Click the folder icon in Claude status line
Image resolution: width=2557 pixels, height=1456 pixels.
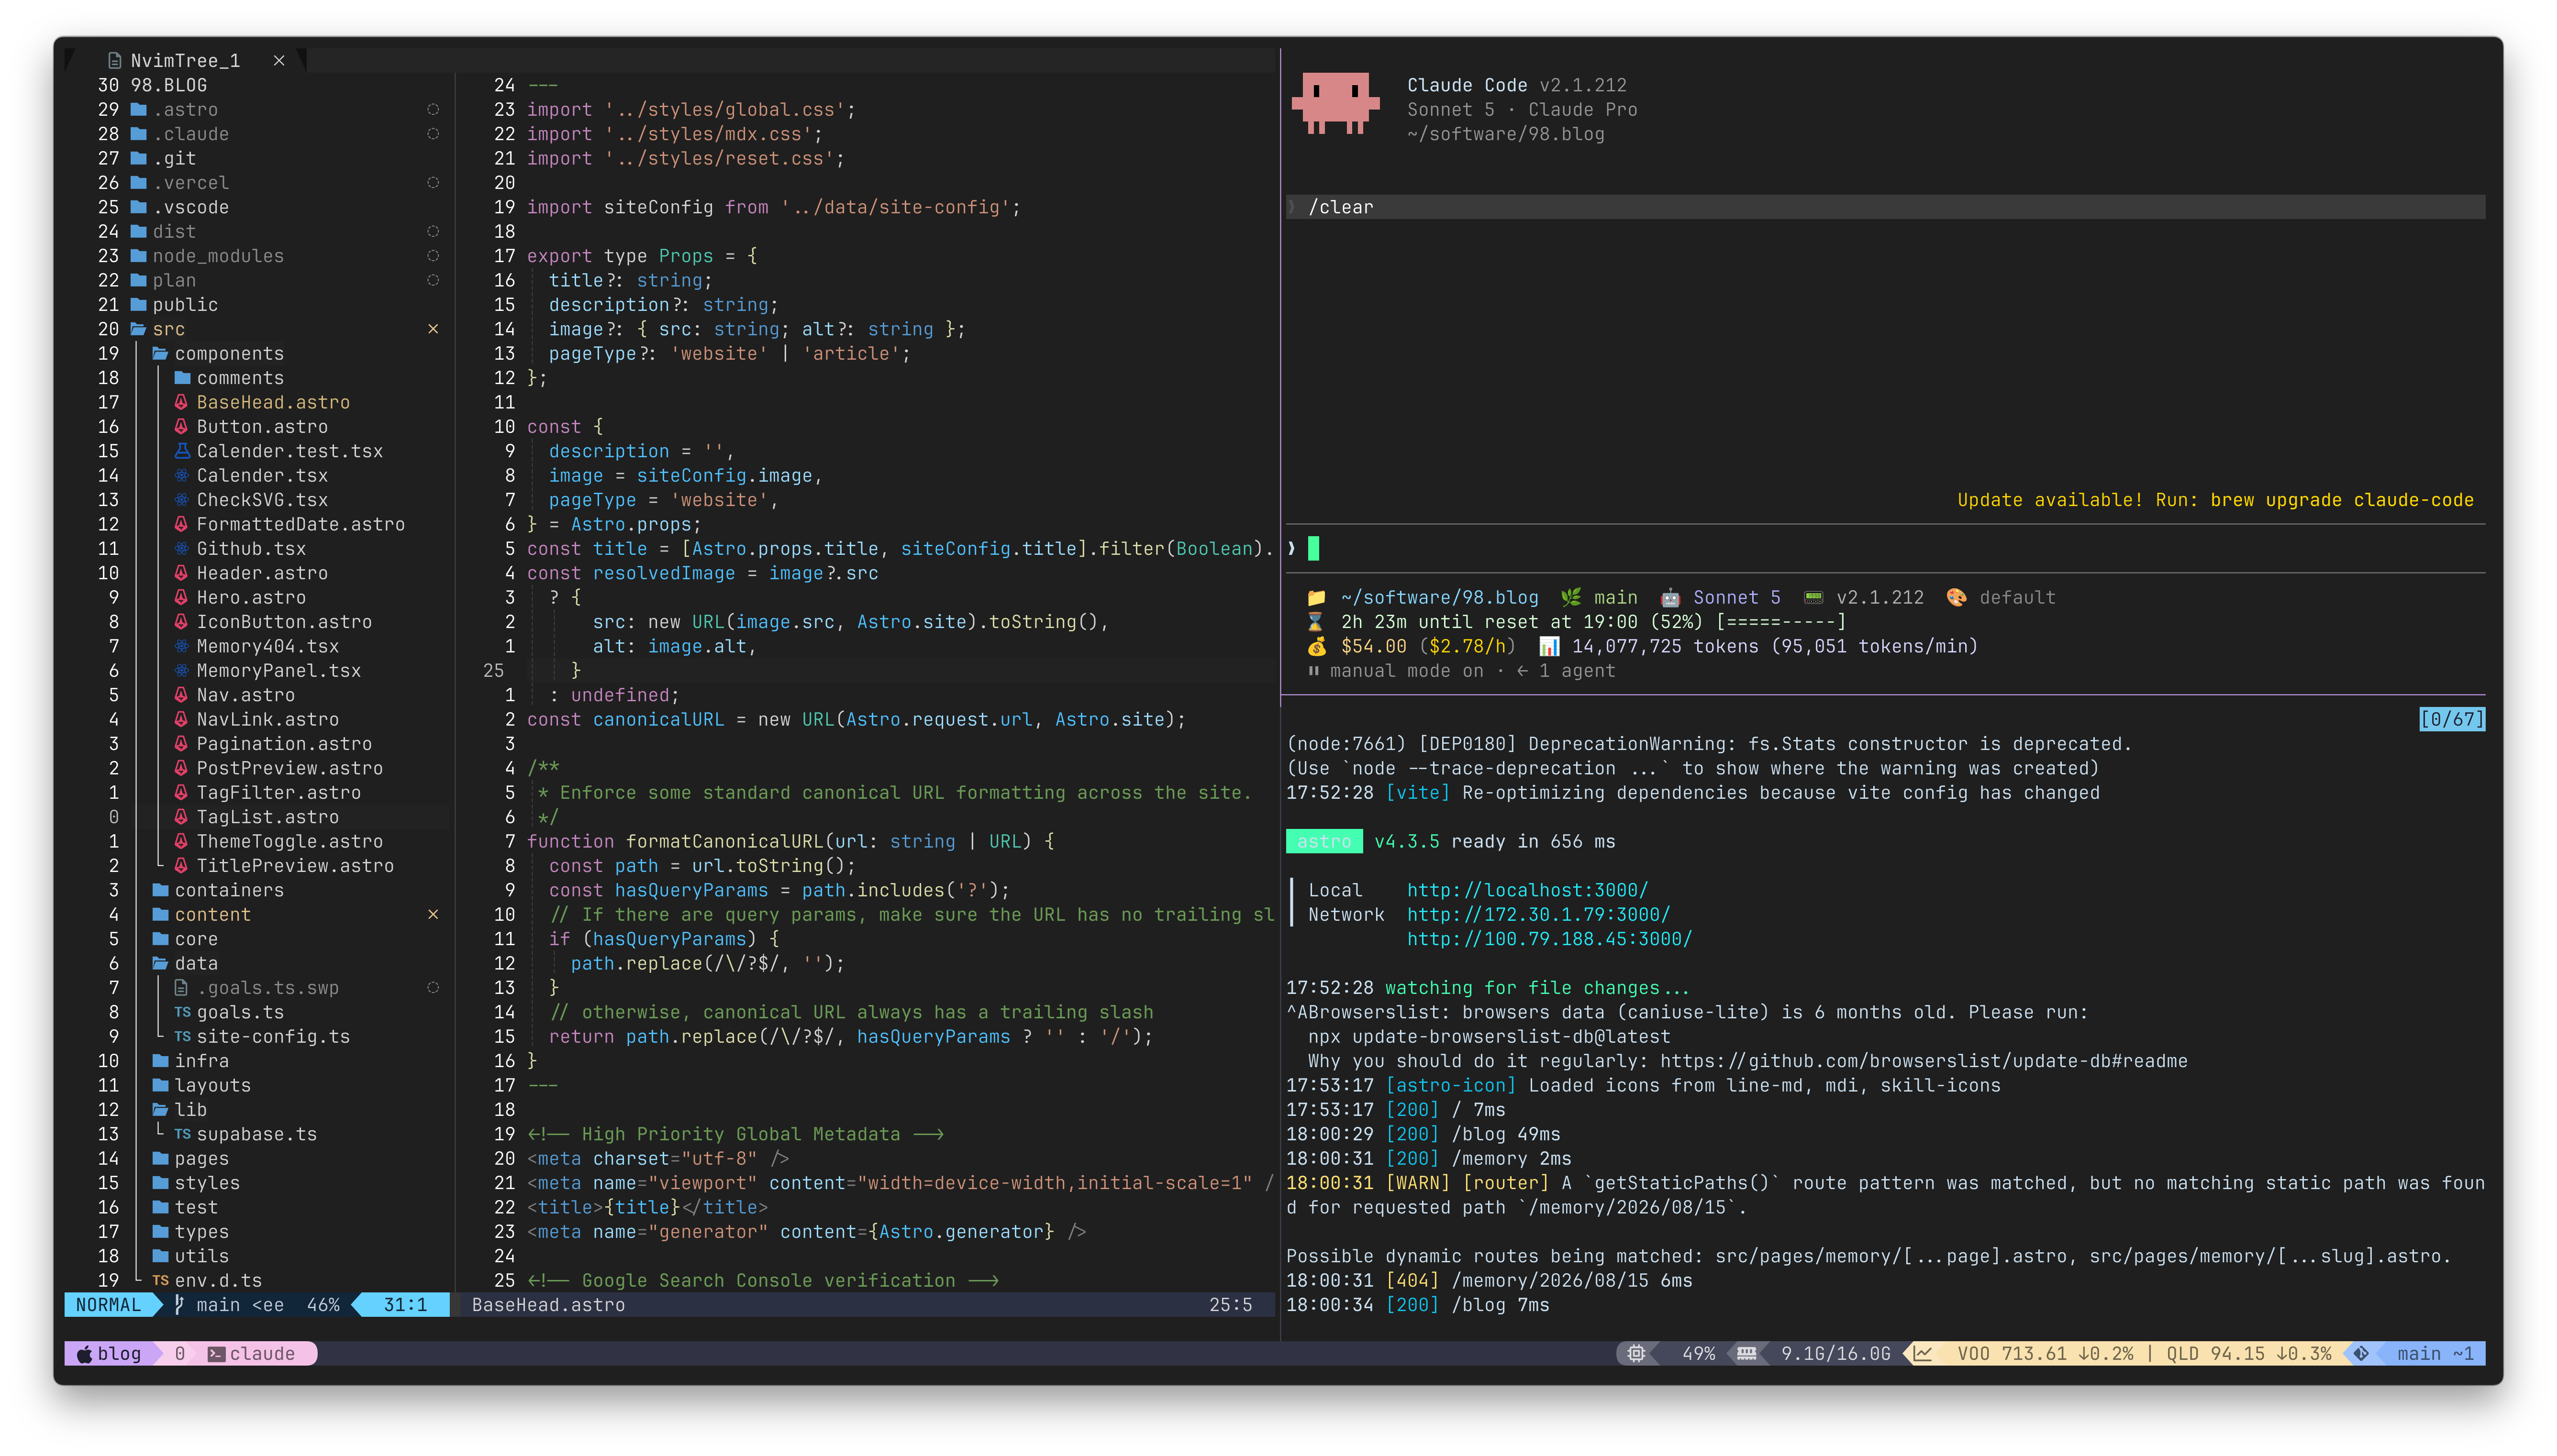1316,598
